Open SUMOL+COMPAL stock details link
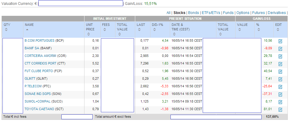The width and height of the screenshot is (289, 122). [x=37, y=101]
